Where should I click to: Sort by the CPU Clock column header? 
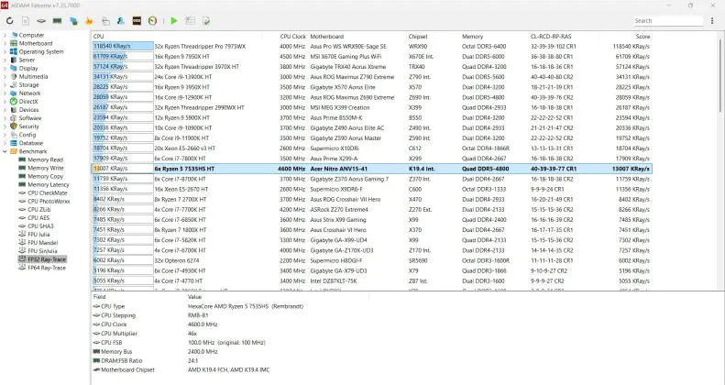pos(292,37)
